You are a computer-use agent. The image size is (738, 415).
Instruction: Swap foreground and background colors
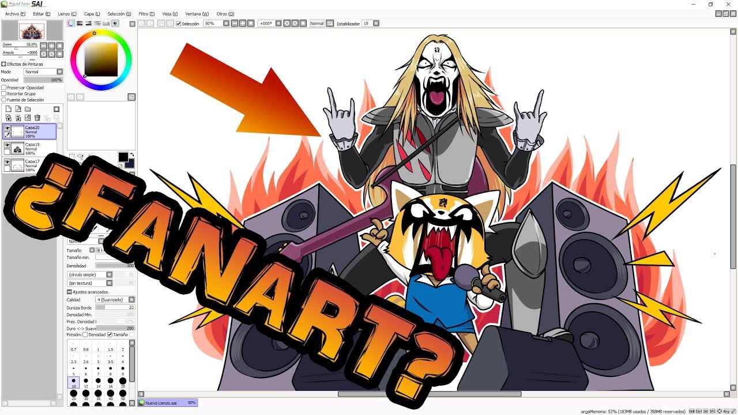[x=132, y=154]
